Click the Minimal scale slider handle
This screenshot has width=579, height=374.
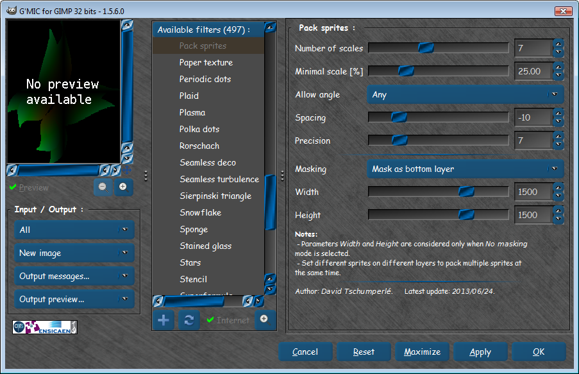coord(406,71)
